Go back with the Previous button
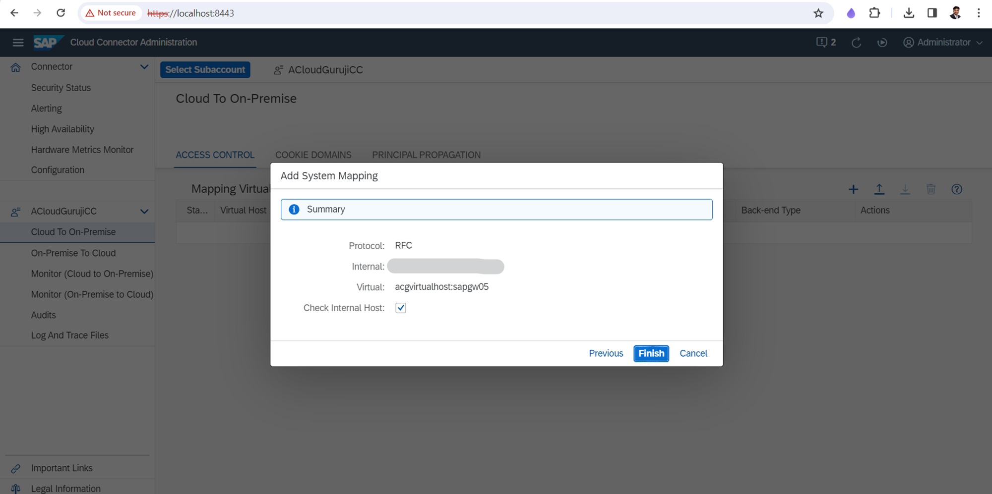 tap(606, 353)
